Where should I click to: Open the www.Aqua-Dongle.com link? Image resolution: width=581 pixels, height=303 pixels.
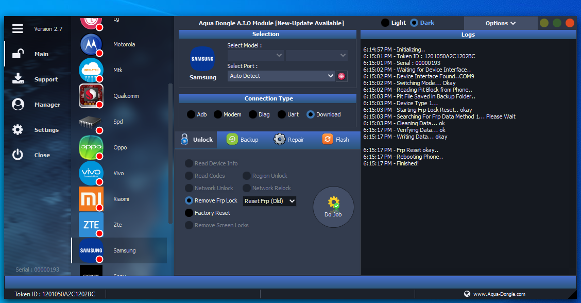[x=499, y=294]
